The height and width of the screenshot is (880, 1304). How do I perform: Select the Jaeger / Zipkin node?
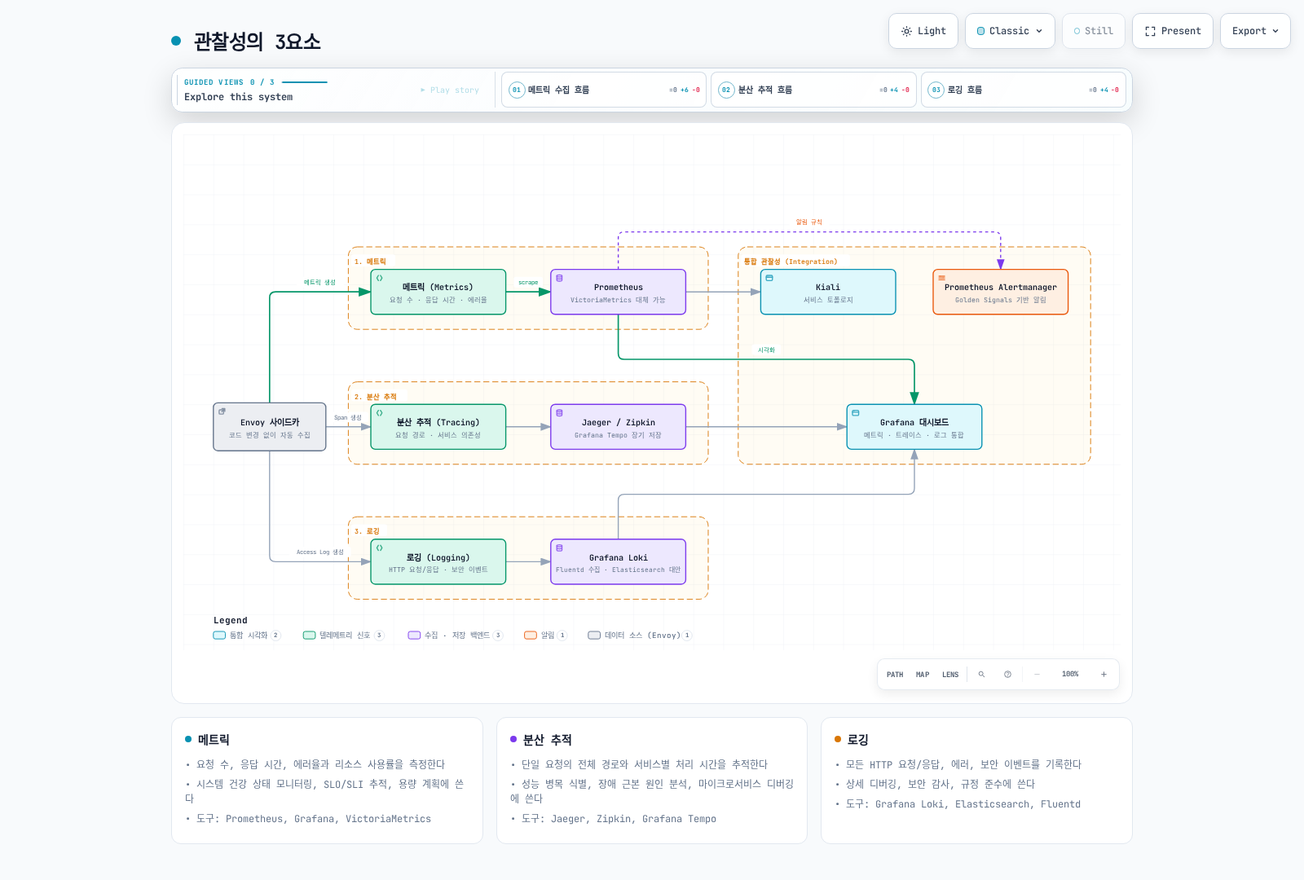click(619, 427)
